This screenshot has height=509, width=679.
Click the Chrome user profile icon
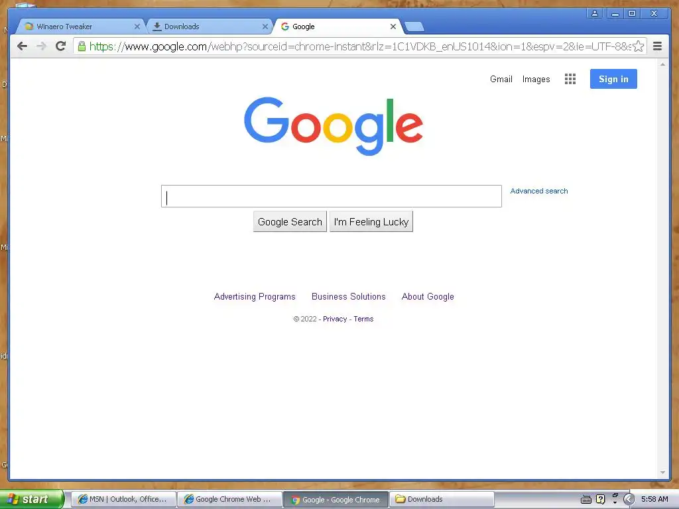pos(595,13)
